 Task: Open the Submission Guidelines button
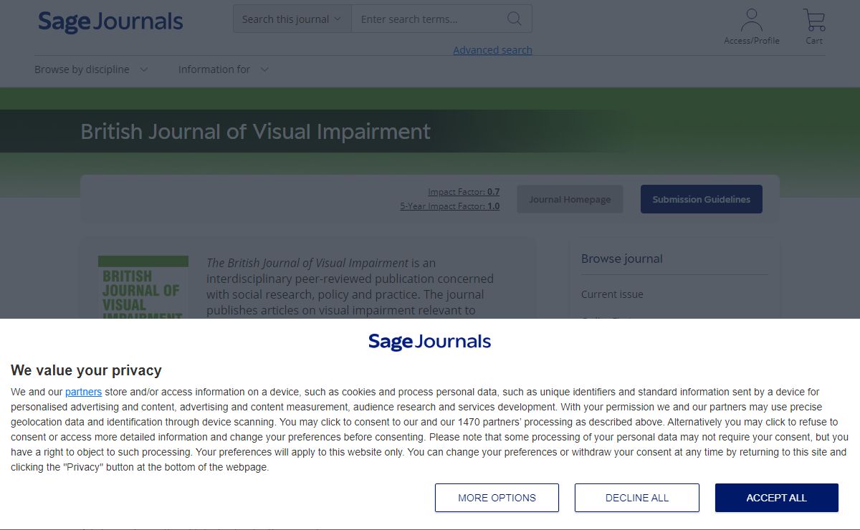click(701, 199)
